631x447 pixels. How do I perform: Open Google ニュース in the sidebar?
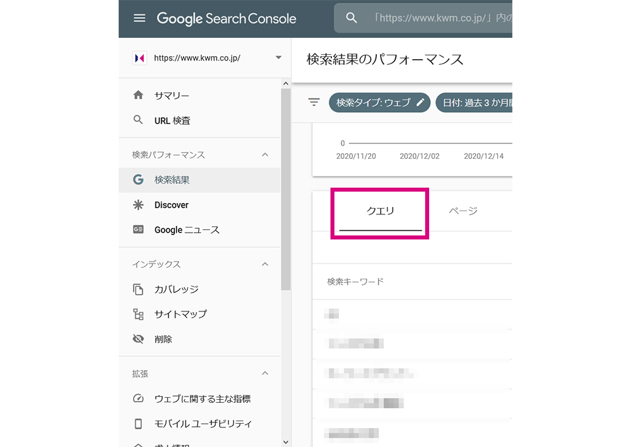coord(199,229)
